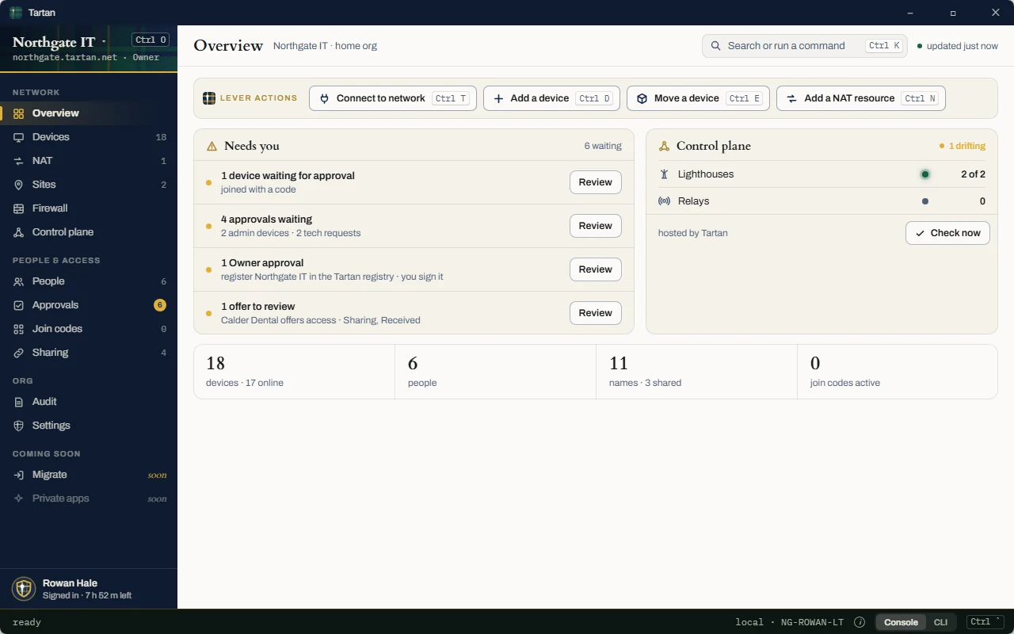Open the Firewall icon in the sidebar
The width and height of the screenshot is (1014, 634).
(x=18, y=208)
